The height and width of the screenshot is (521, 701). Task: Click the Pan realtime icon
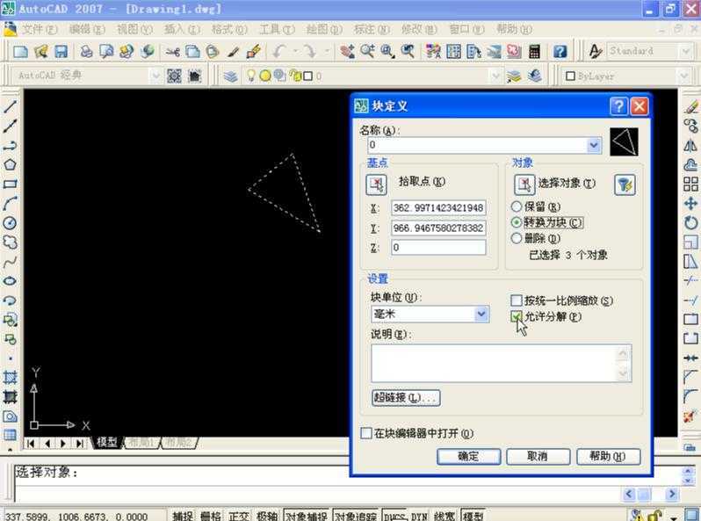pos(347,52)
